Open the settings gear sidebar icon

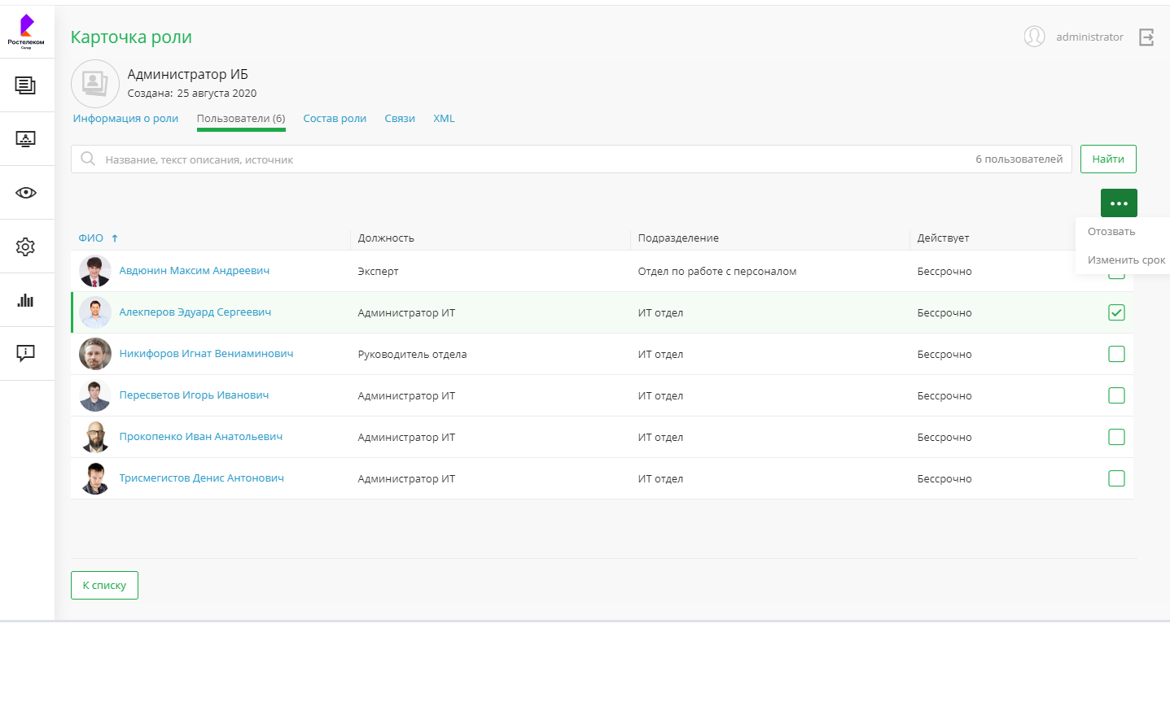(26, 246)
